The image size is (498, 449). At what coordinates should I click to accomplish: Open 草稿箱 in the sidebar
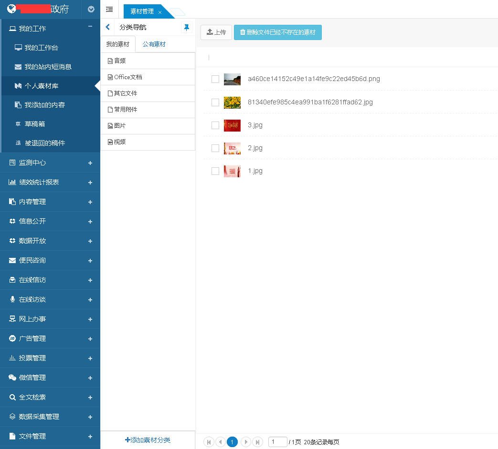(35, 124)
